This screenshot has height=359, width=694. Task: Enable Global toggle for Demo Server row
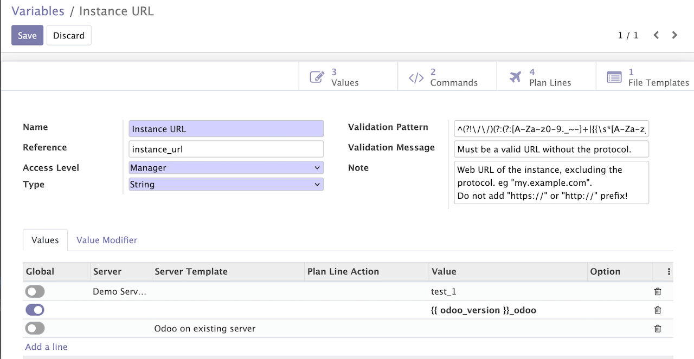pos(35,292)
